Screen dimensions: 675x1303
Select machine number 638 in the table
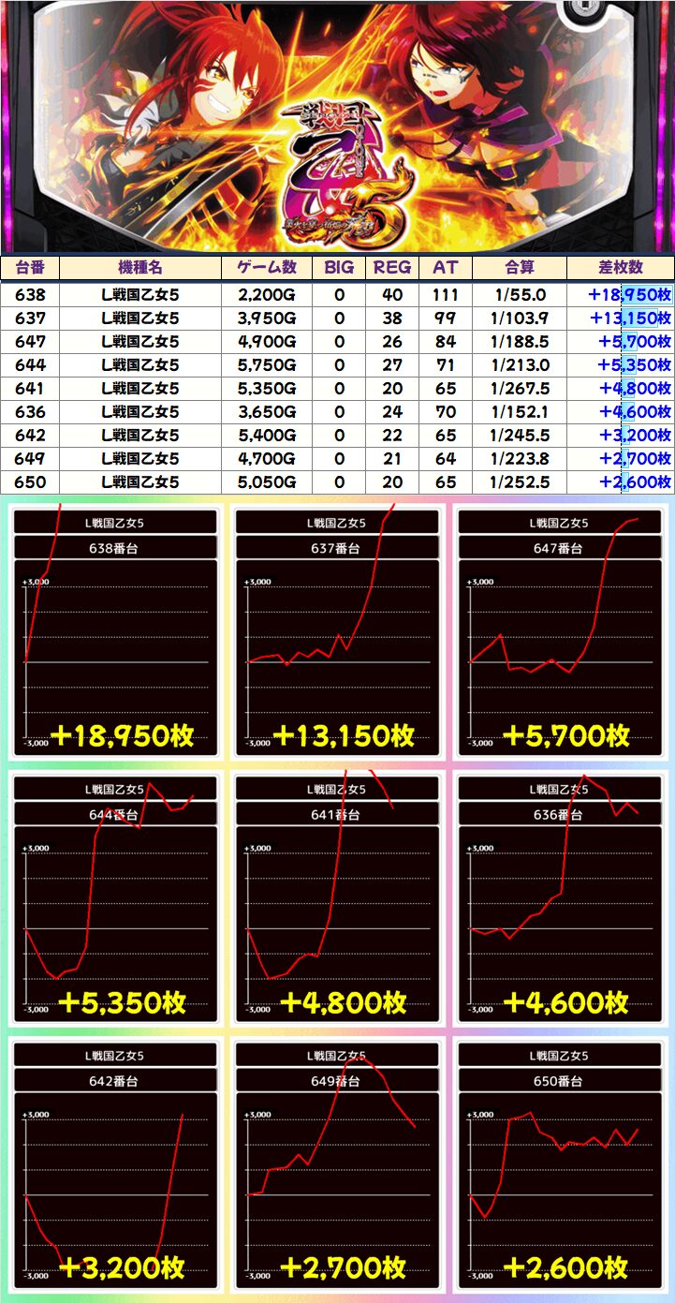click(x=30, y=294)
